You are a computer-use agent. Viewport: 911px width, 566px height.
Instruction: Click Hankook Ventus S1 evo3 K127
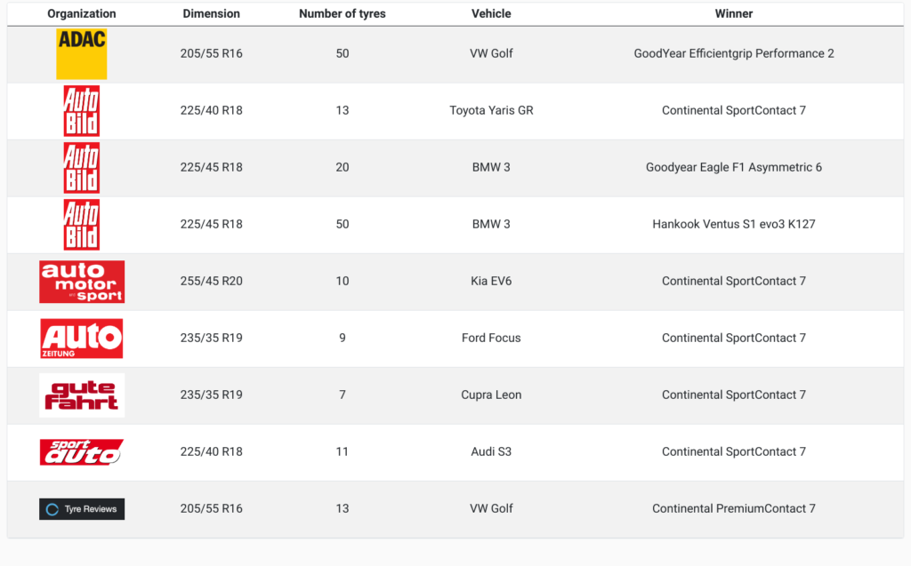pos(734,224)
